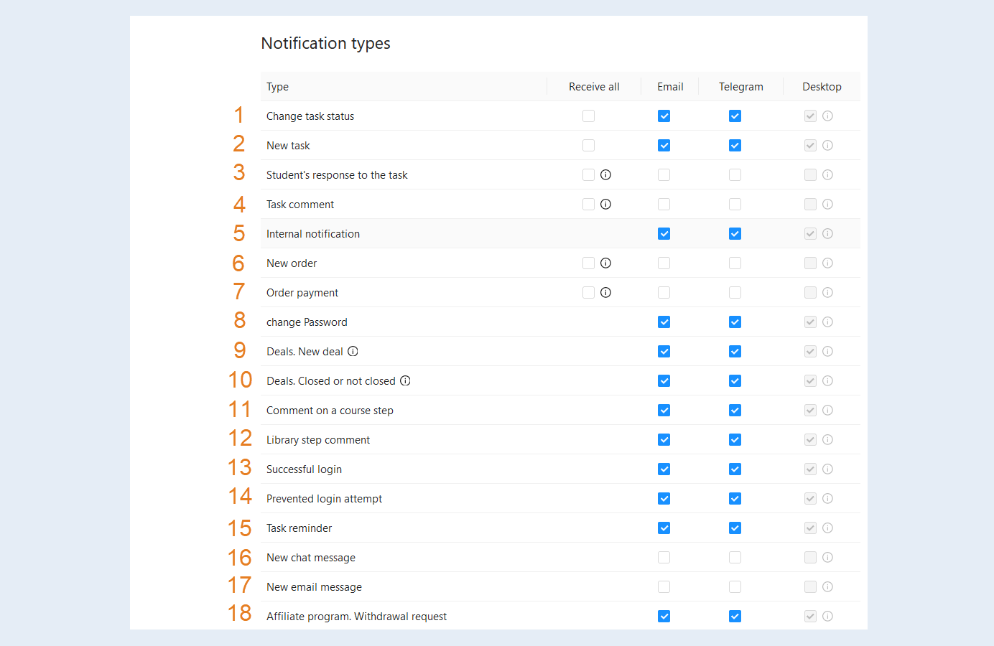This screenshot has width=994, height=646.
Task: Click the 'Telegram' column header
Action: click(x=741, y=87)
